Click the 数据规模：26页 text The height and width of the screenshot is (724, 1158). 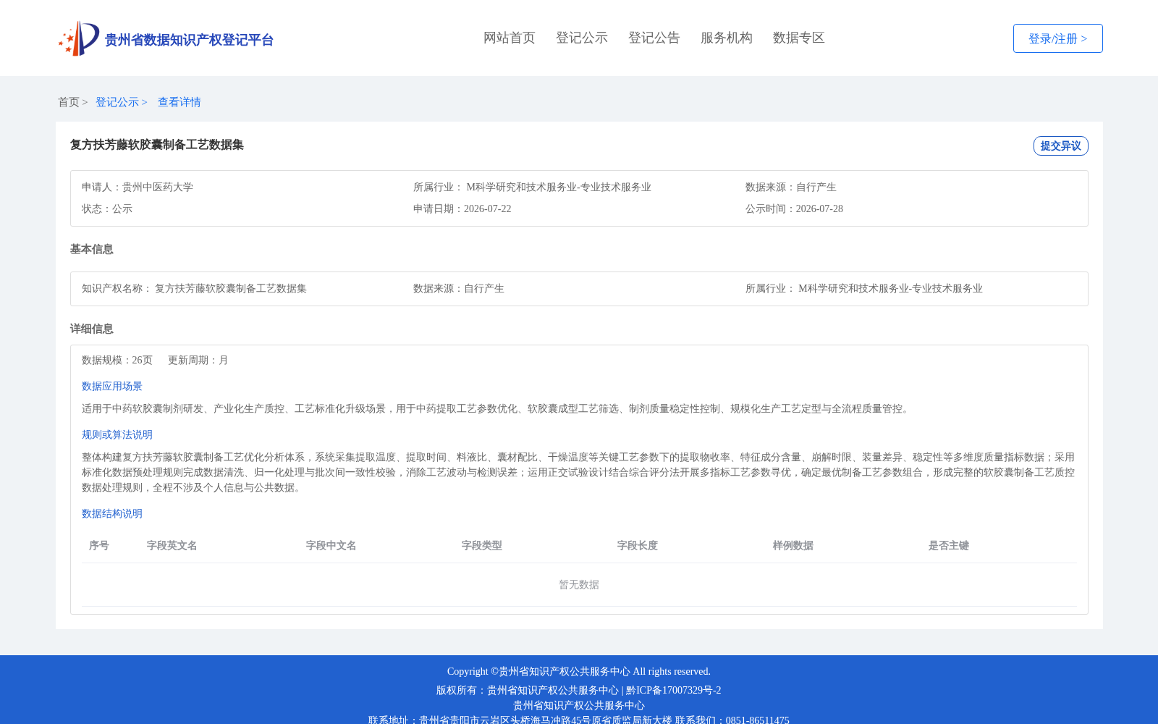[x=117, y=360]
